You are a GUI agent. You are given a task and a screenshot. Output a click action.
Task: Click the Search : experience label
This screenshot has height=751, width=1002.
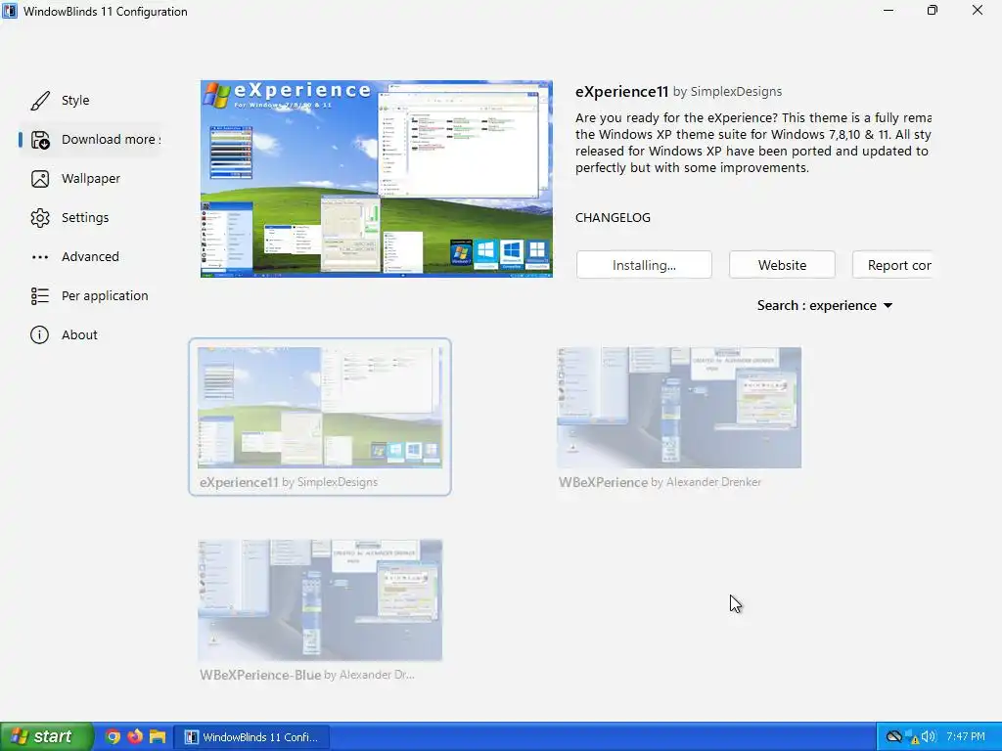[817, 305]
